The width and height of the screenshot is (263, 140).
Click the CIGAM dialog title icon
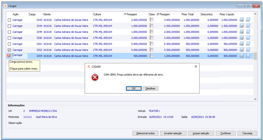click(89, 66)
